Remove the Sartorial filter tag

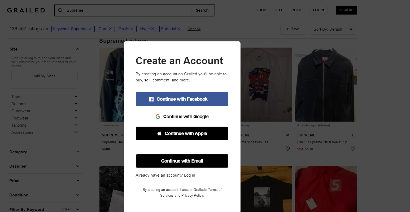179,29
